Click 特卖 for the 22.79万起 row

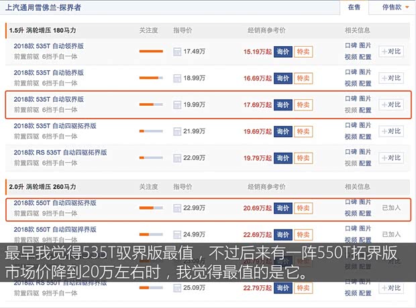click(x=303, y=288)
